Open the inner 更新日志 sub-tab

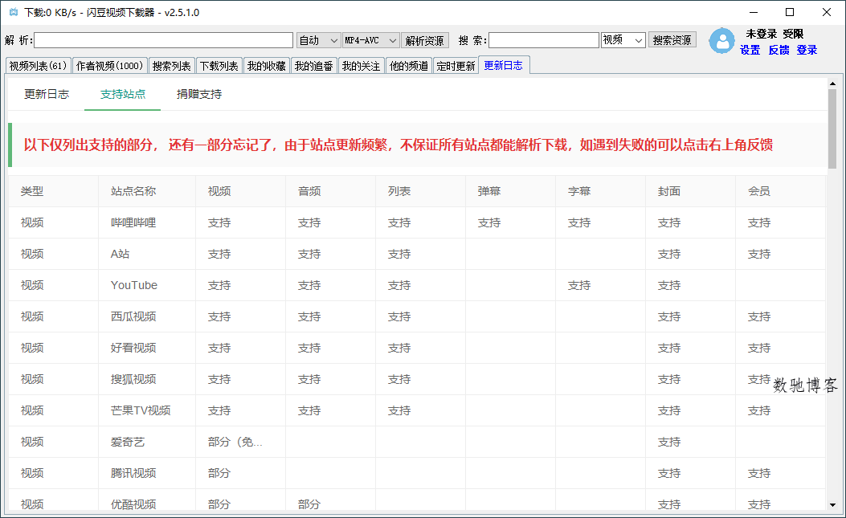tap(47, 94)
